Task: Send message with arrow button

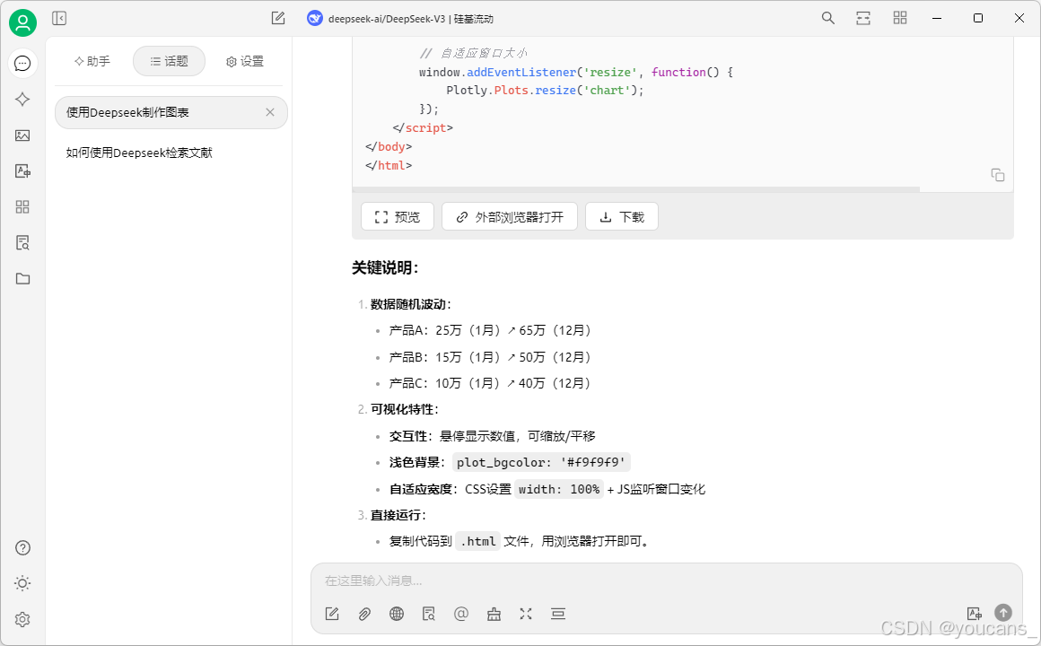Action: pyautogui.click(x=1003, y=613)
